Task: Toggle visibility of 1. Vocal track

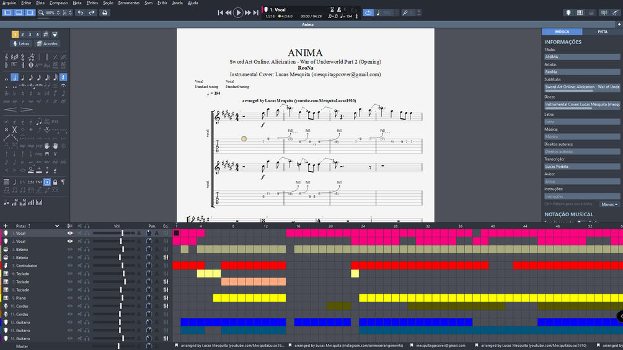Action: click(70, 234)
